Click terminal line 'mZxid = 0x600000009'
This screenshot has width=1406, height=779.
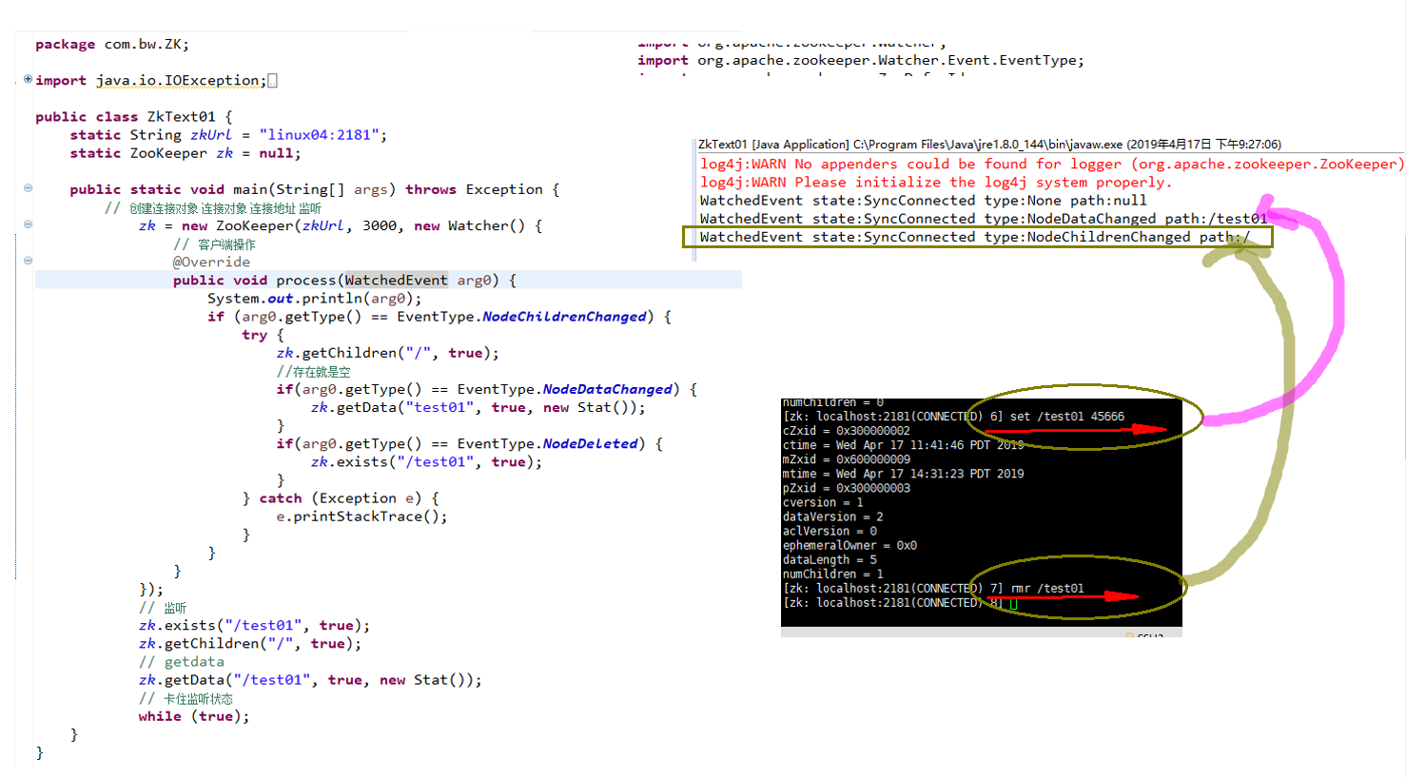pos(847,459)
